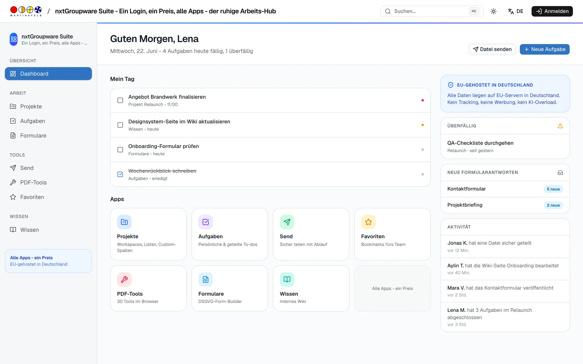Click the PDF-Tools card text 30 Tools im Browser

pos(138,302)
